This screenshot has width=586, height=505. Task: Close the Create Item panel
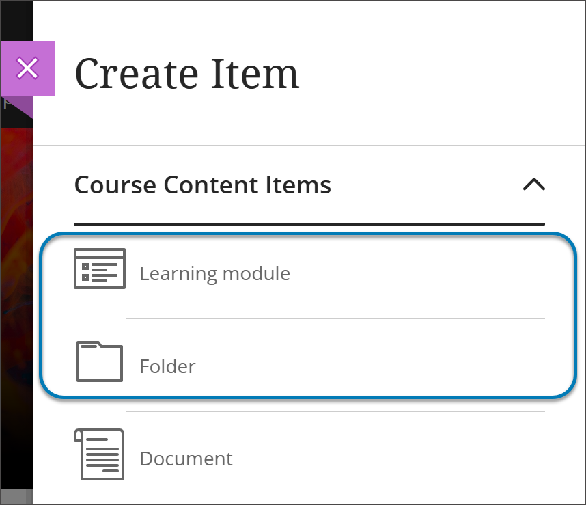click(28, 68)
